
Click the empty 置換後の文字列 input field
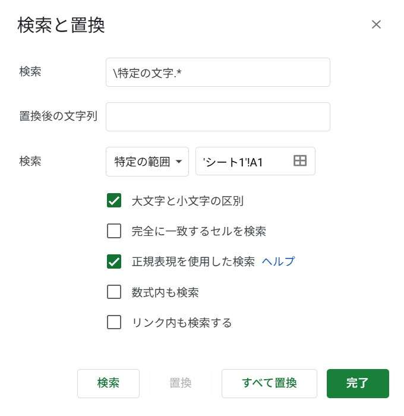click(x=218, y=116)
